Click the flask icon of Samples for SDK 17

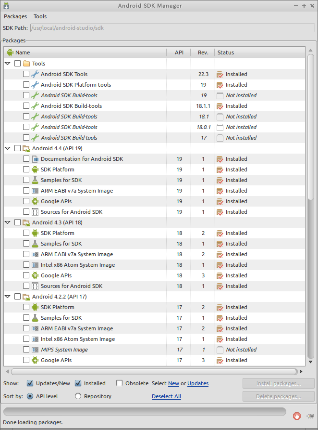click(35, 318)
